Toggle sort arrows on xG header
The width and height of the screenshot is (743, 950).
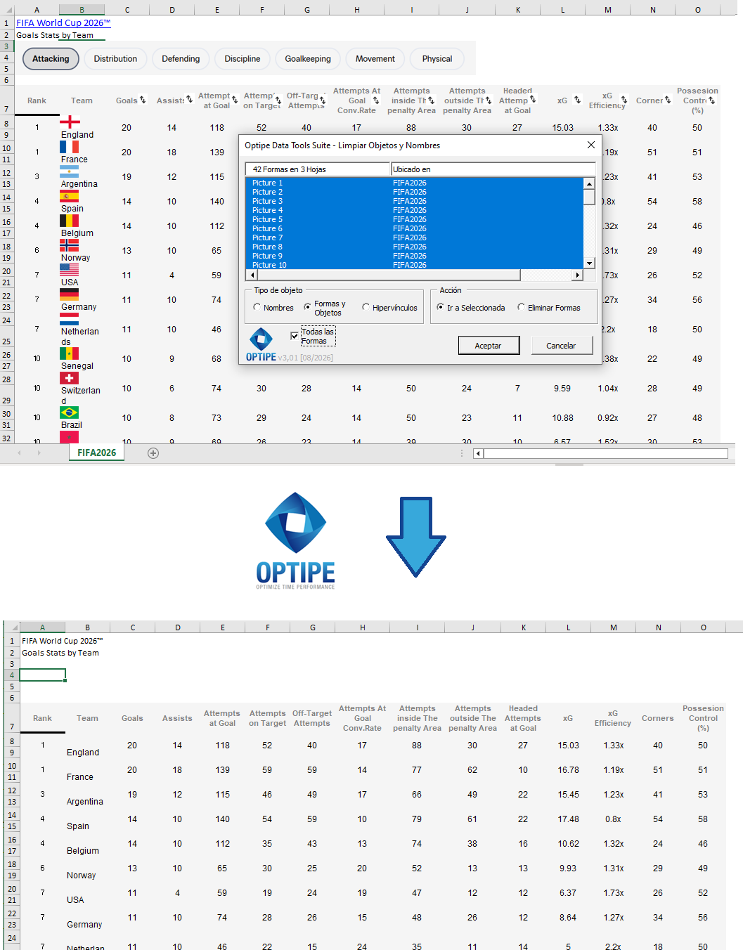(577, 100)
